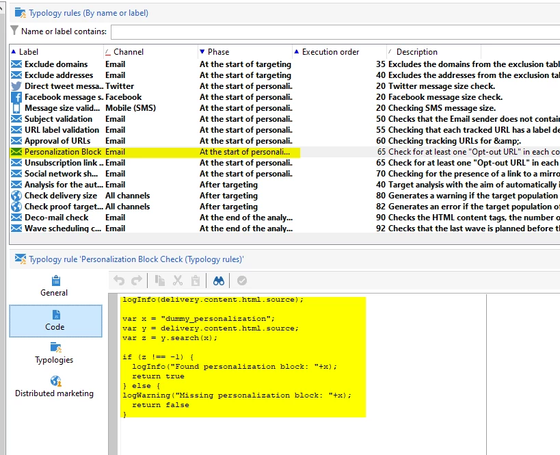Image resolution: width=560 pixels, height=455 pixels.
Task: Click the check syntax checkmark icon
Action: [x=242, y=281]
